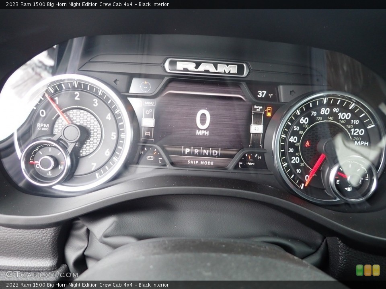The width and height of the screenshot is (386, 289).
Task: Select the P gear indicator
Action: 187,151
